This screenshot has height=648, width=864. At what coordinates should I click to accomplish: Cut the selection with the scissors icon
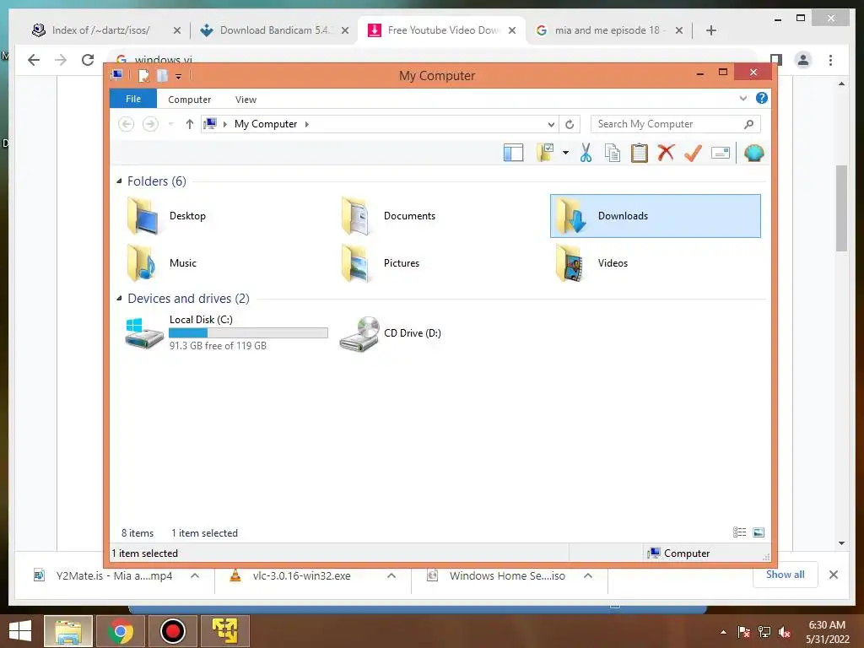(x=586, y=153)
